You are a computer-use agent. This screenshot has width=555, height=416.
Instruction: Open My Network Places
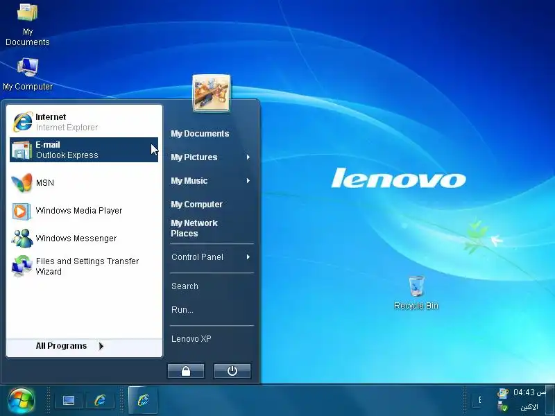pyautogui.click(x=212, y=228)
